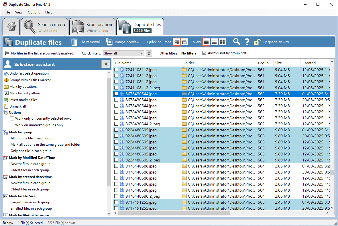This screenshot has width=338, height=226.
Task: Select the detailed list View mode
Action: tap(214, 42)
